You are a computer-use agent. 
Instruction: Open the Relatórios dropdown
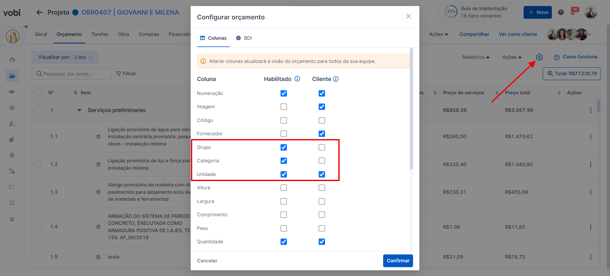(476, 57)
